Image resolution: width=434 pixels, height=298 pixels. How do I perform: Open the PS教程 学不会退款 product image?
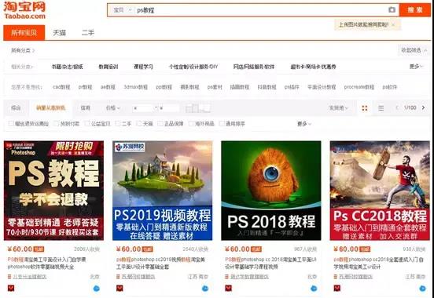point(53,191)
